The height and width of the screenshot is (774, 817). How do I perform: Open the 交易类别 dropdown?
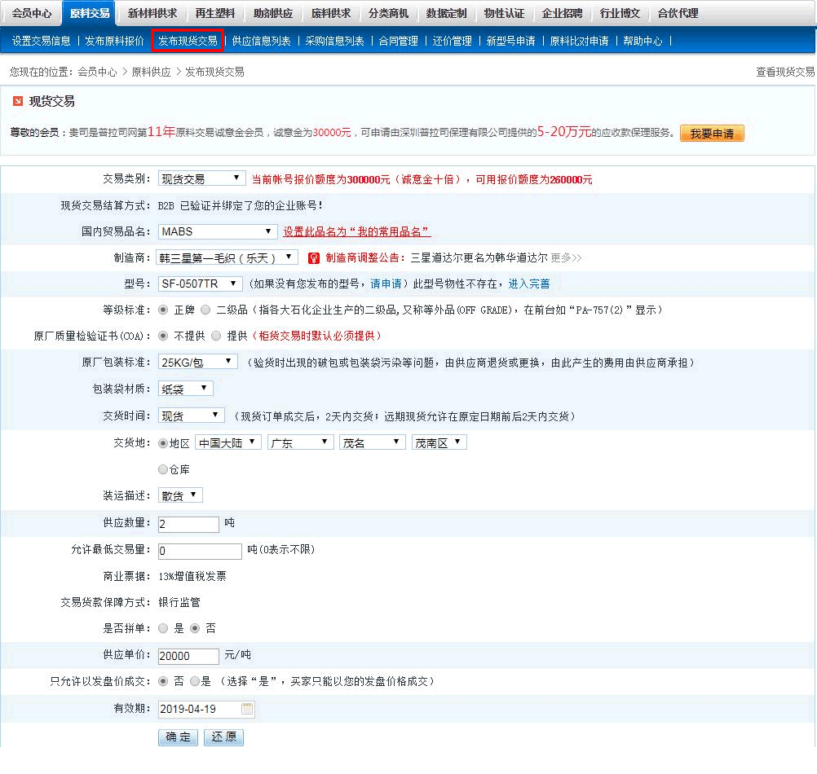[201, 178]
